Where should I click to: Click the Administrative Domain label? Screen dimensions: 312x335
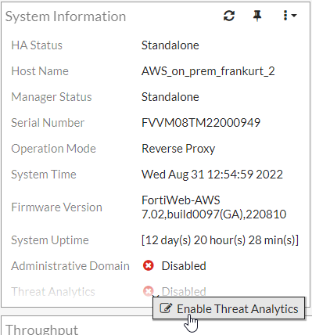pos(70,266)
